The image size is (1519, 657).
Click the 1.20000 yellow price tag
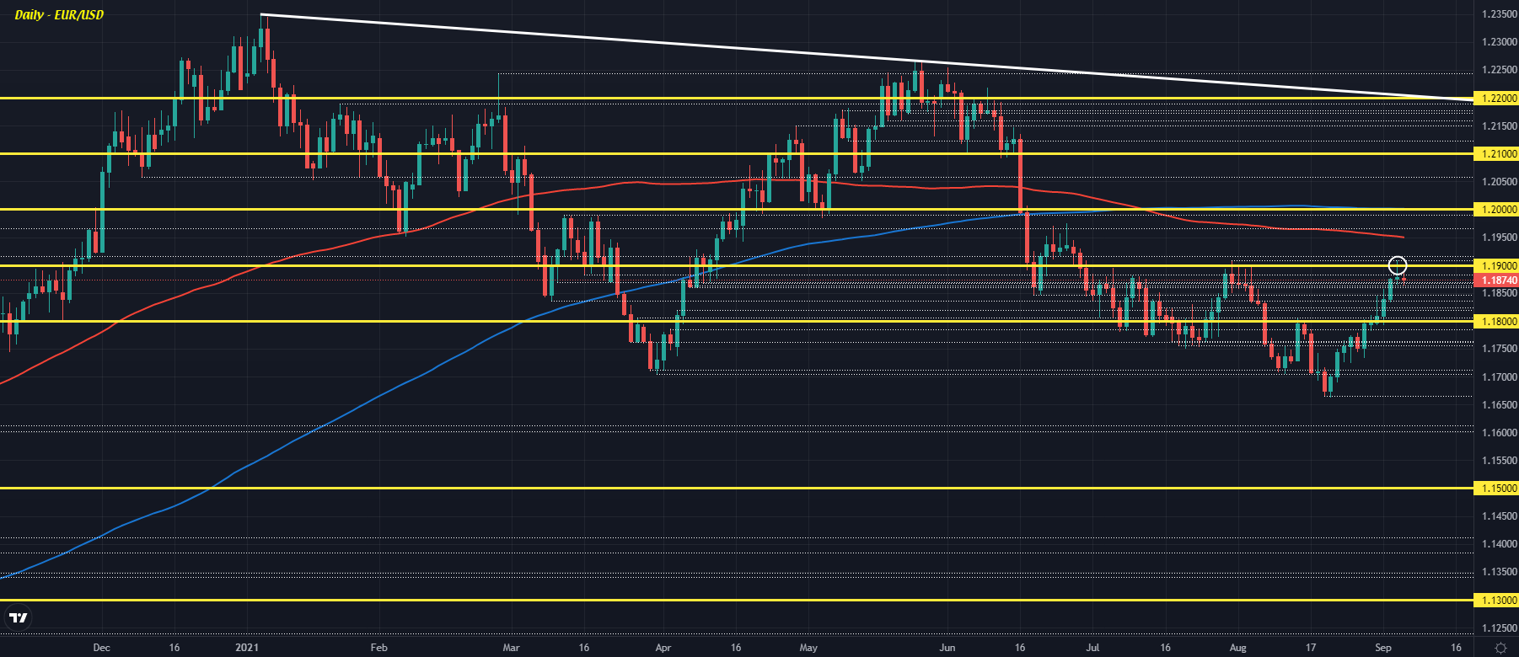[x=1495, y=210]
